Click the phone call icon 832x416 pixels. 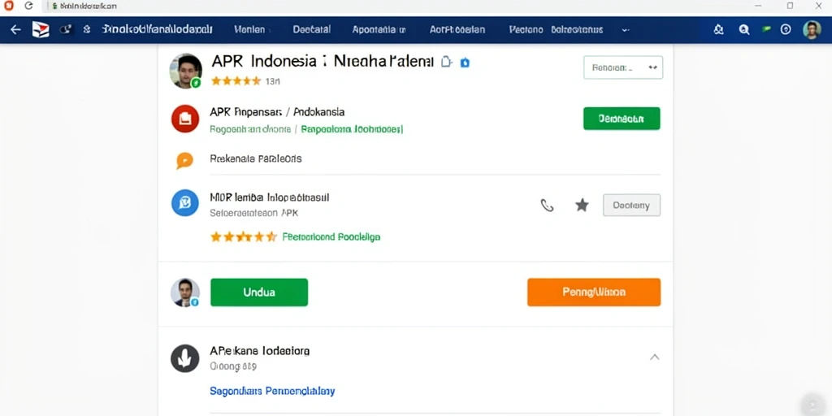[547, 206]
